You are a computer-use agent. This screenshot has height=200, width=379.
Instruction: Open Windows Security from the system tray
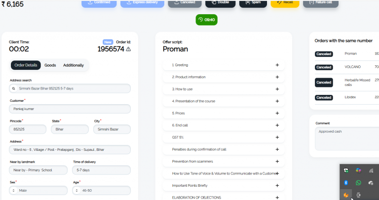(x=346, y=171)
